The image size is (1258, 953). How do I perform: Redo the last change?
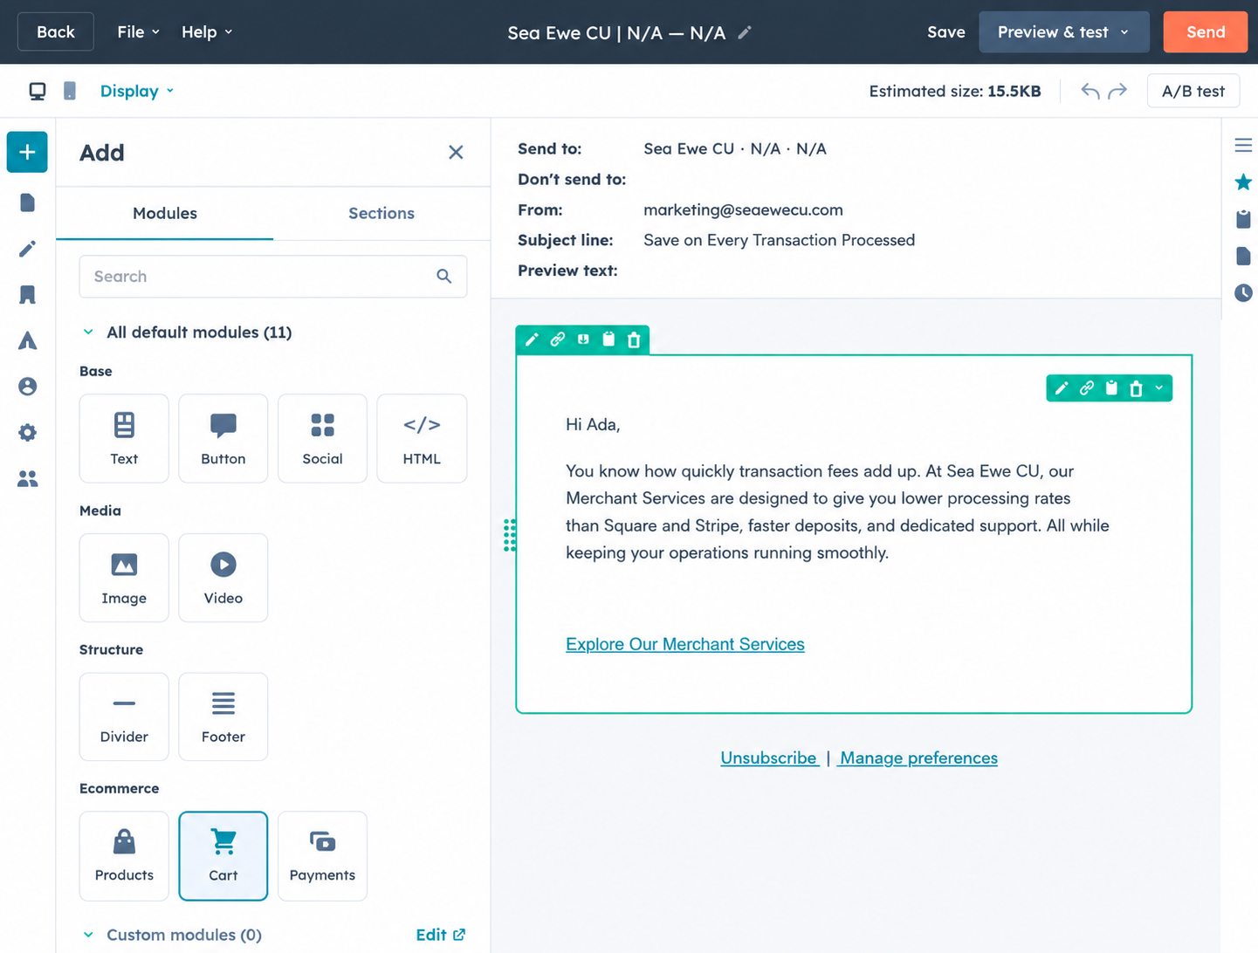tap(1117, 91)
